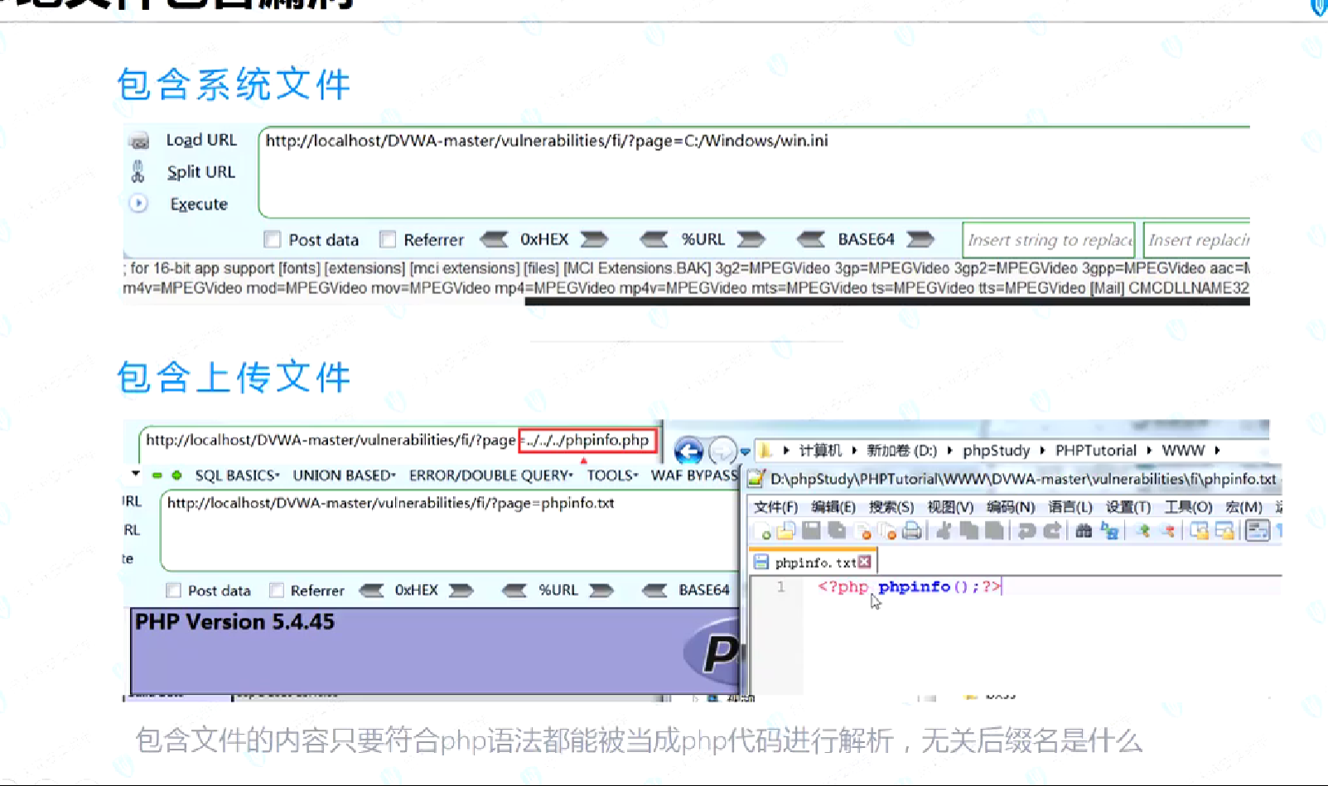The width and height of the screenshot is (1328, 786).
Task: Enable Referrer checkbox in upper HackBar
Action: 387,239
